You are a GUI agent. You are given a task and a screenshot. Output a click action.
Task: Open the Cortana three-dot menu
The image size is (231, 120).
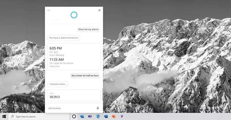tap(49, 10)
